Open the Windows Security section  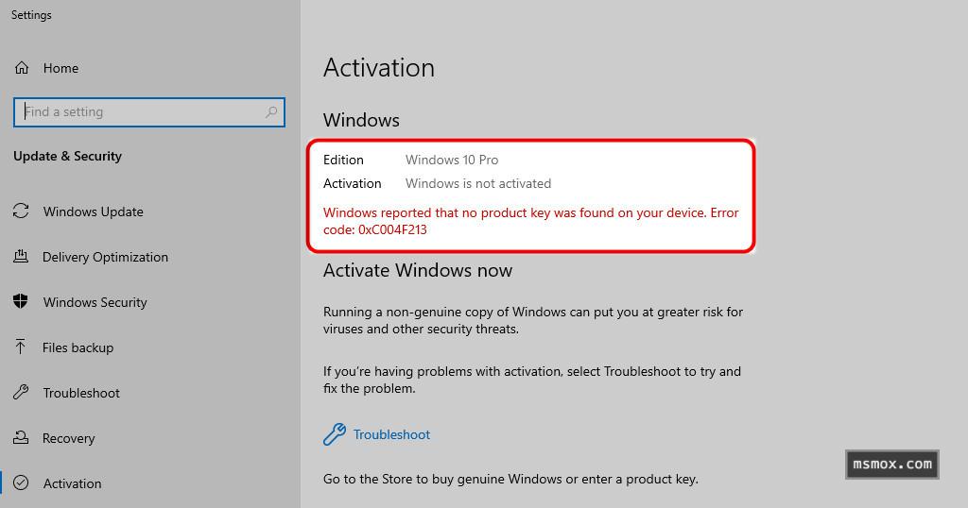(x=95, y=302)
